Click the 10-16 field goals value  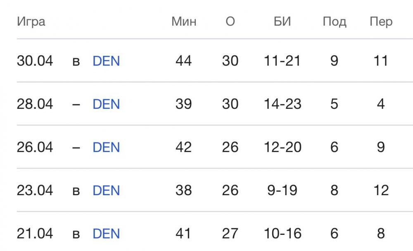pyautogui.click(x=282, y=234)
